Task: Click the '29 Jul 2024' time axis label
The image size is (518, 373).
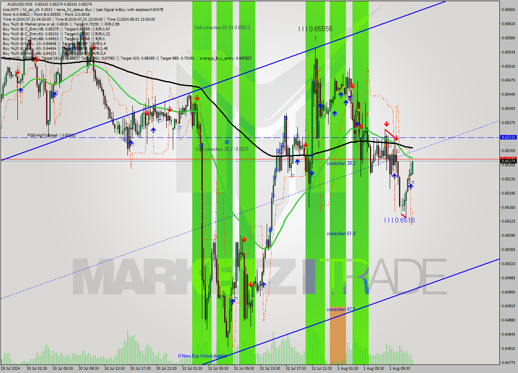Action: point(11,369)
